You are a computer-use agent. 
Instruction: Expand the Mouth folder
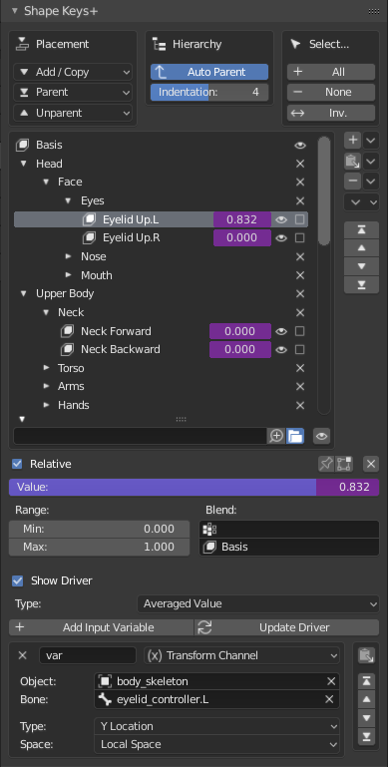69,275
